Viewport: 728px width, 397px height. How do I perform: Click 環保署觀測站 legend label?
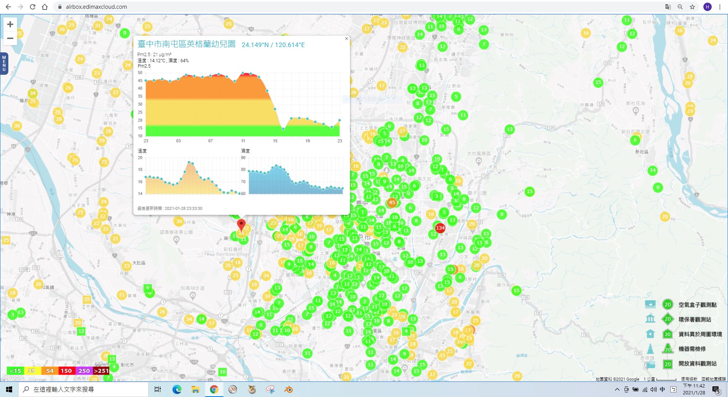coord(695,320)
